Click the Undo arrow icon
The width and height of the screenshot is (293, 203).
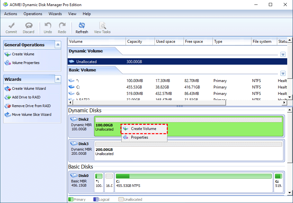(48, 25)
